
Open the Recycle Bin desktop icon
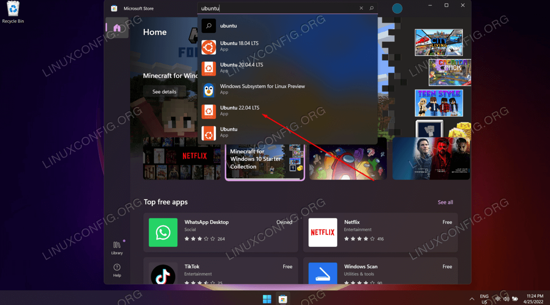point(13,12)
